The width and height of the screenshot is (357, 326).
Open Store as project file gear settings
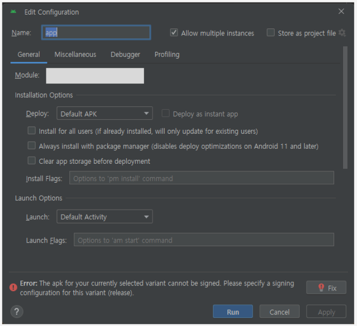pos(342,33)
